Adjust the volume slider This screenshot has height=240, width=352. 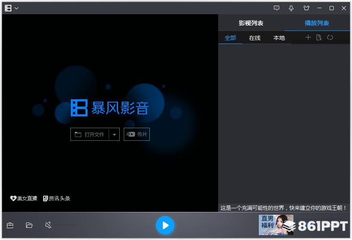pos(66,225)
